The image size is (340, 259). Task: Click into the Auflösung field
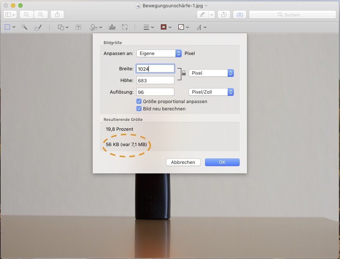click(155, 92)
